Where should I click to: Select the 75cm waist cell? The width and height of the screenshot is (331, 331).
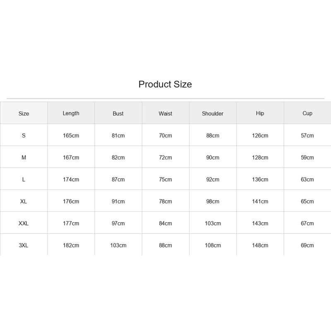pyautogui.click(x=165, y=180)
